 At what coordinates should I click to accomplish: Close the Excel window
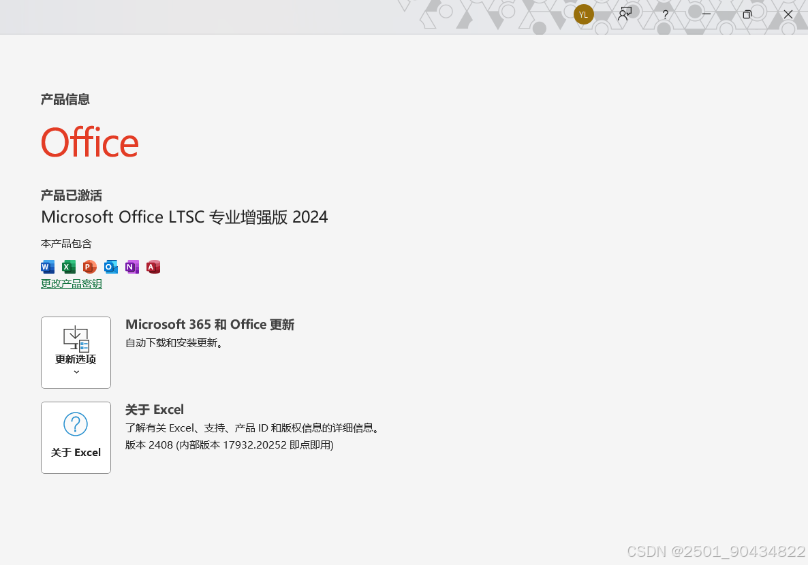[x=788, y=14]
